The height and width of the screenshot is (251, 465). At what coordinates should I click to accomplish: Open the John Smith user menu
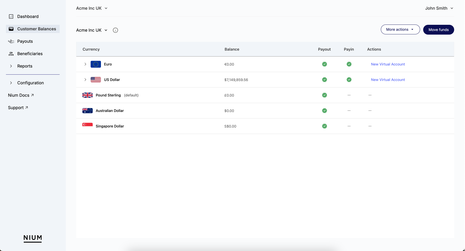439,8
